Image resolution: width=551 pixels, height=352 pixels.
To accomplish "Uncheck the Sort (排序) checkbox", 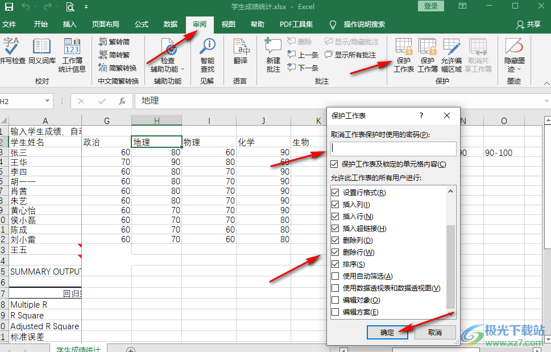I will (x=335, y=264).
